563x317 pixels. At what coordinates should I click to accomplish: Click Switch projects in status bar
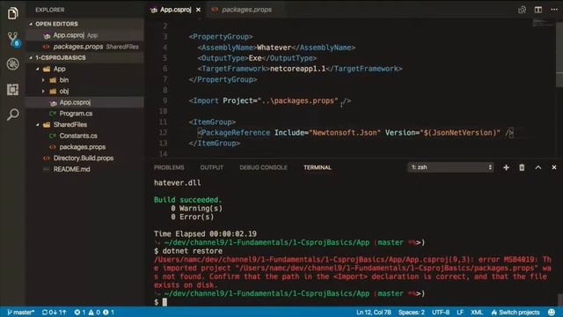pos(515,312)
